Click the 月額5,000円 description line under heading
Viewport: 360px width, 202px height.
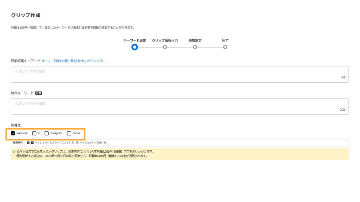point(73,28)
